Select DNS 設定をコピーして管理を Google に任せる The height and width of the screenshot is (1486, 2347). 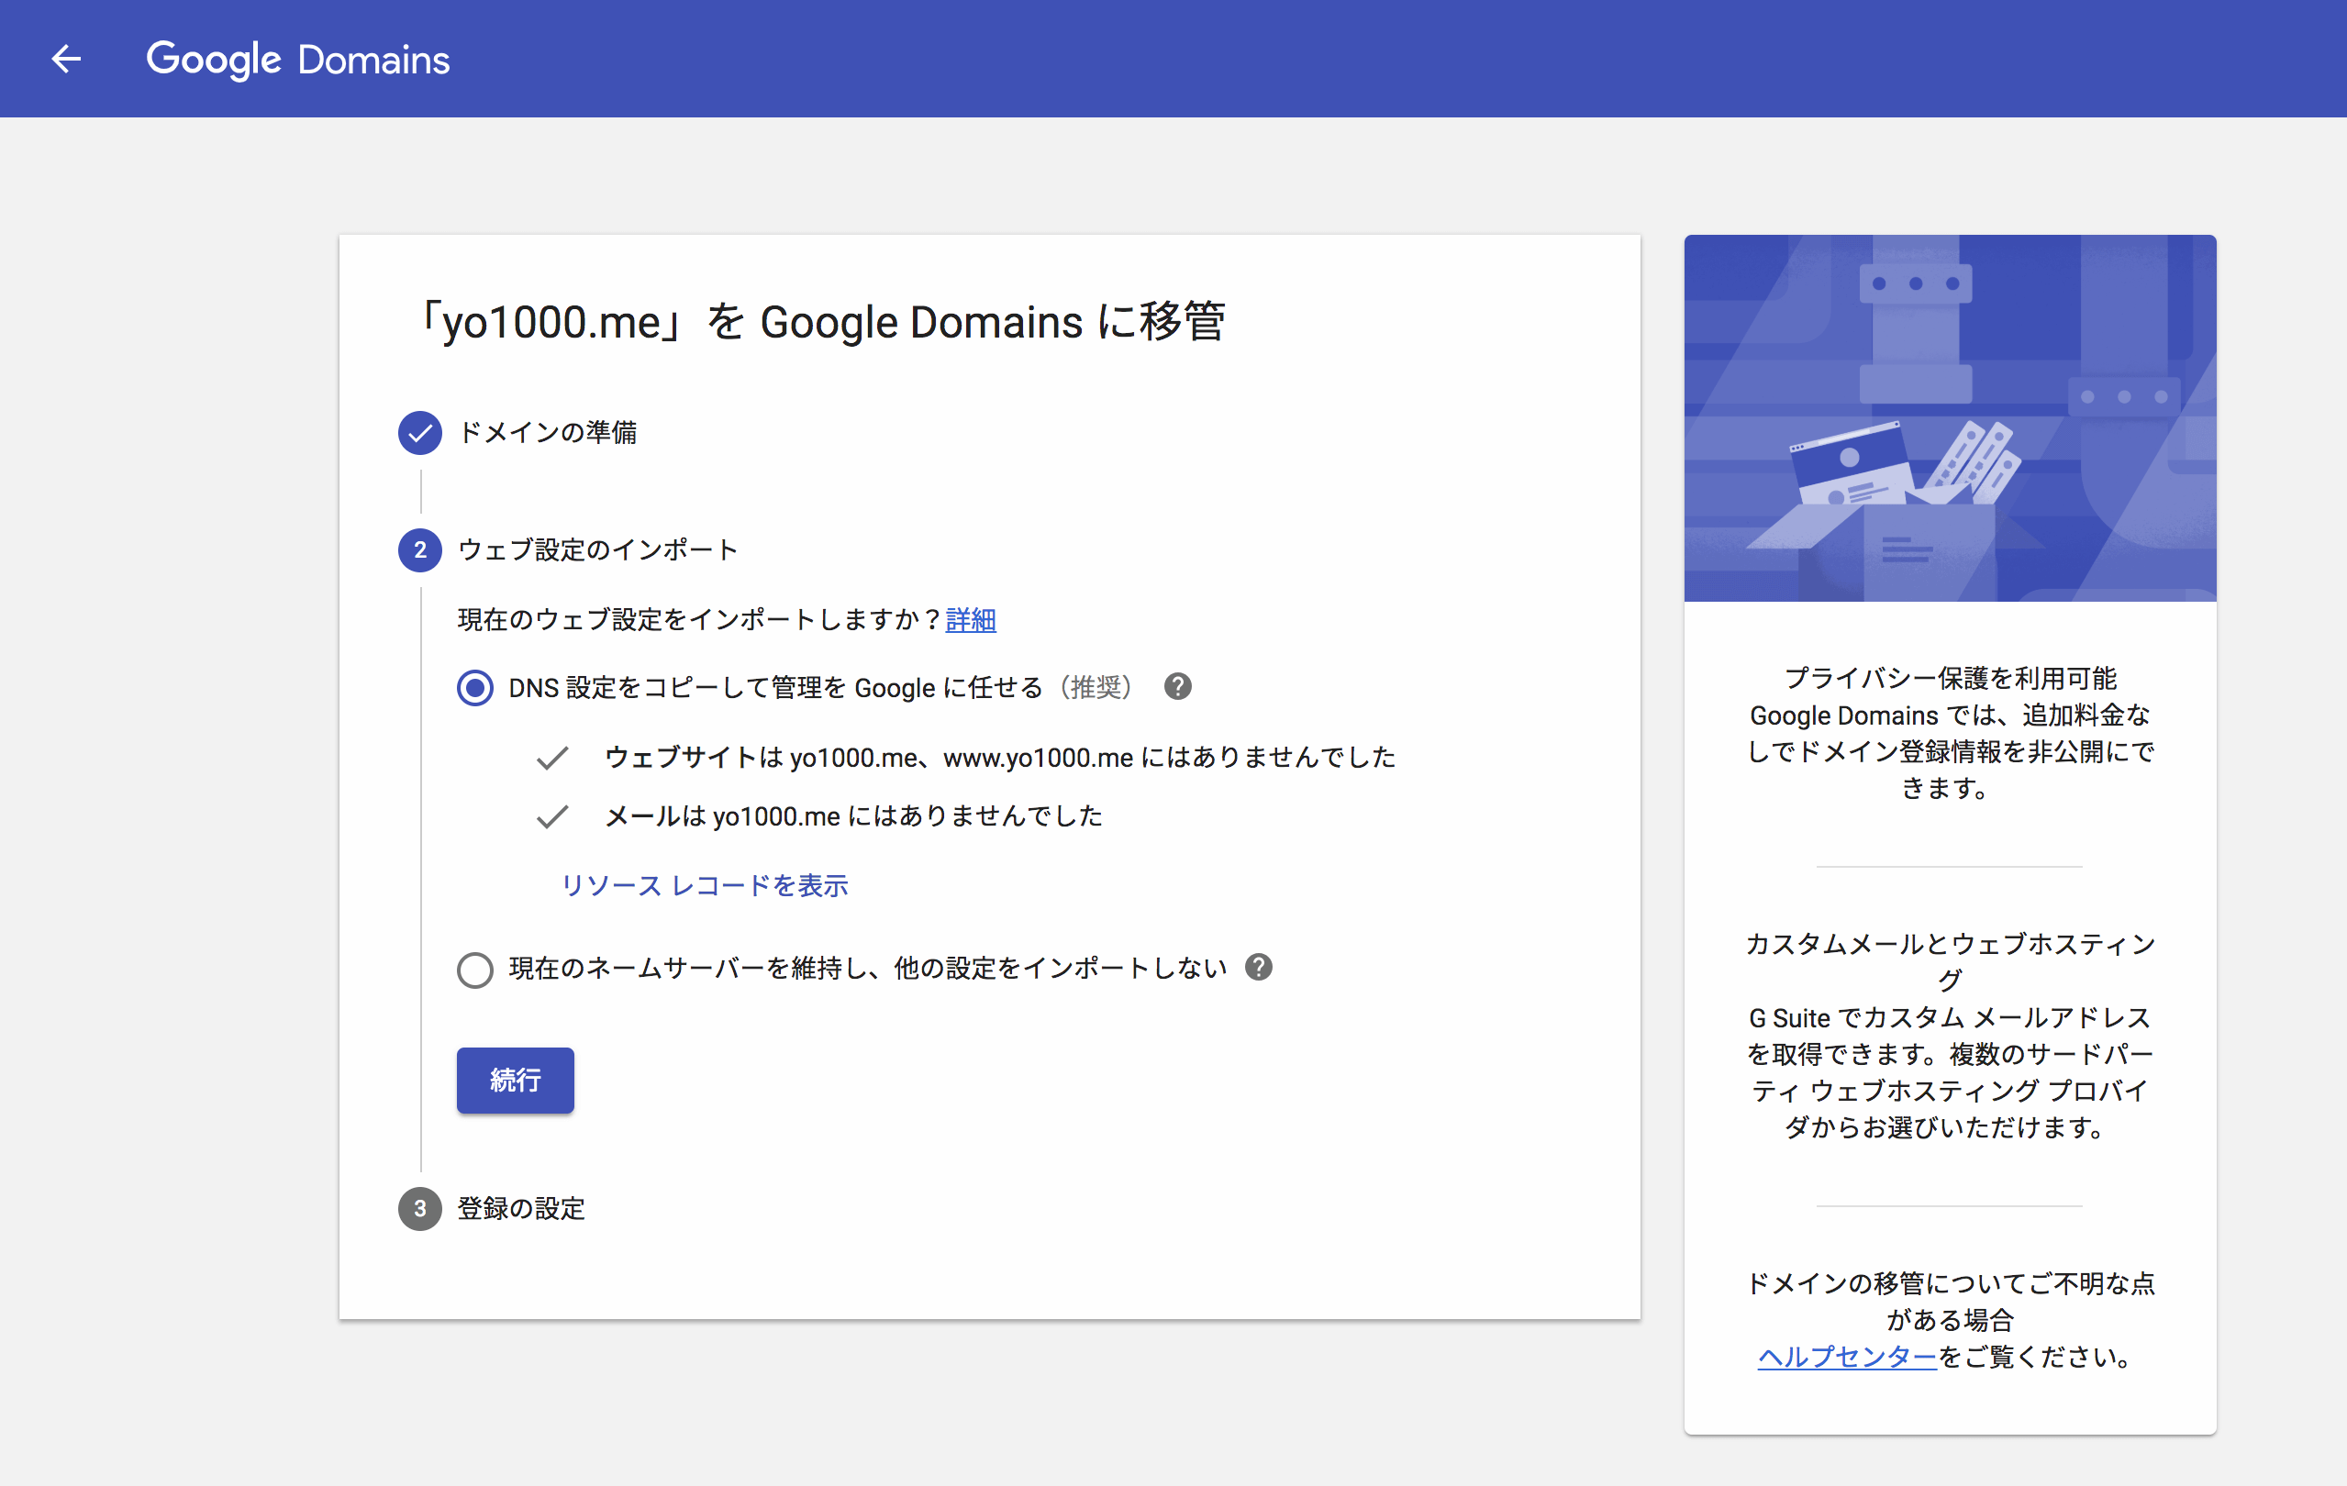pos(474,687)
